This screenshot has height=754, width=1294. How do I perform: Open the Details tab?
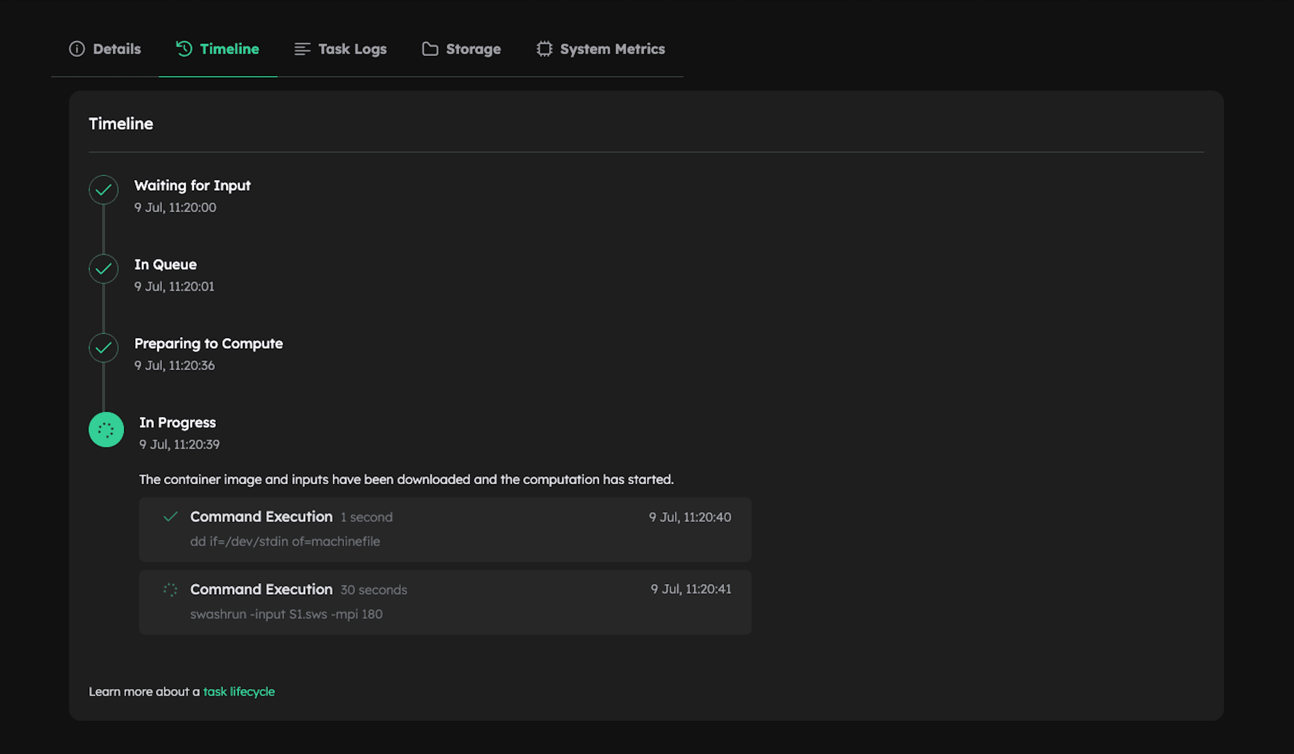[116, 49]
